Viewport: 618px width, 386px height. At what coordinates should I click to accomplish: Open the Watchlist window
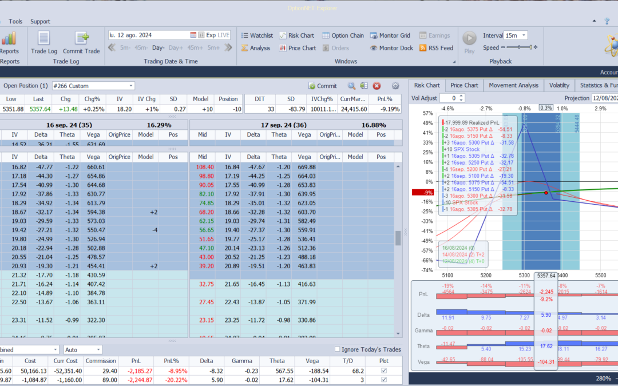point(257,35)
